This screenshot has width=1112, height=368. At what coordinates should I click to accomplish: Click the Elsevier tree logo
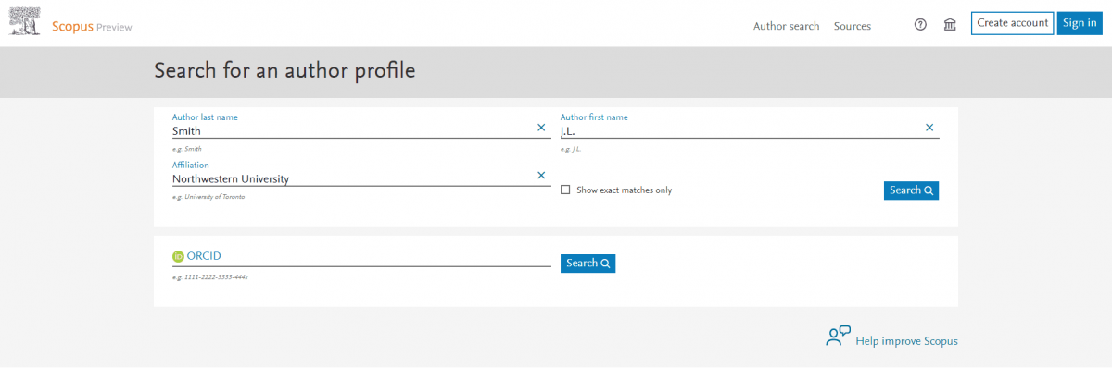point(25,23)
